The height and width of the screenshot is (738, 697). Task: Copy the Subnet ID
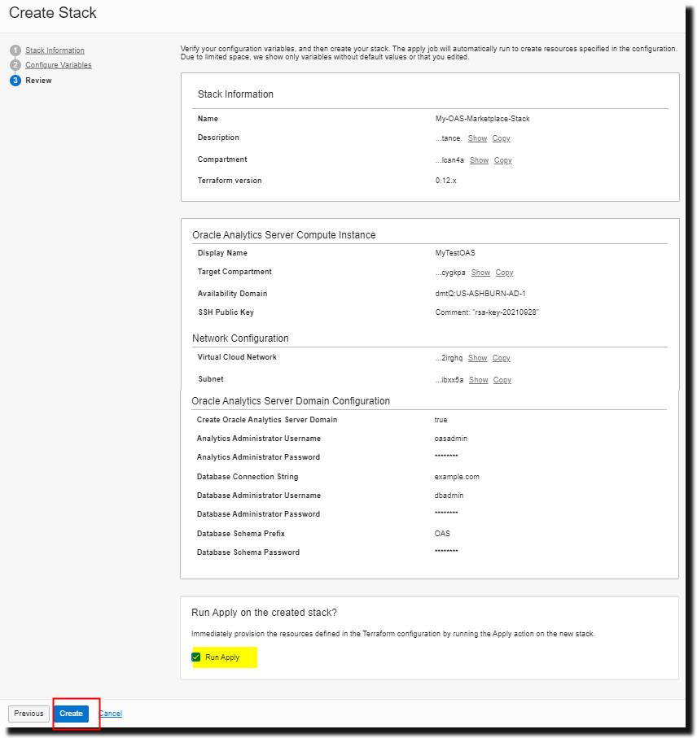tap(502, 380)
